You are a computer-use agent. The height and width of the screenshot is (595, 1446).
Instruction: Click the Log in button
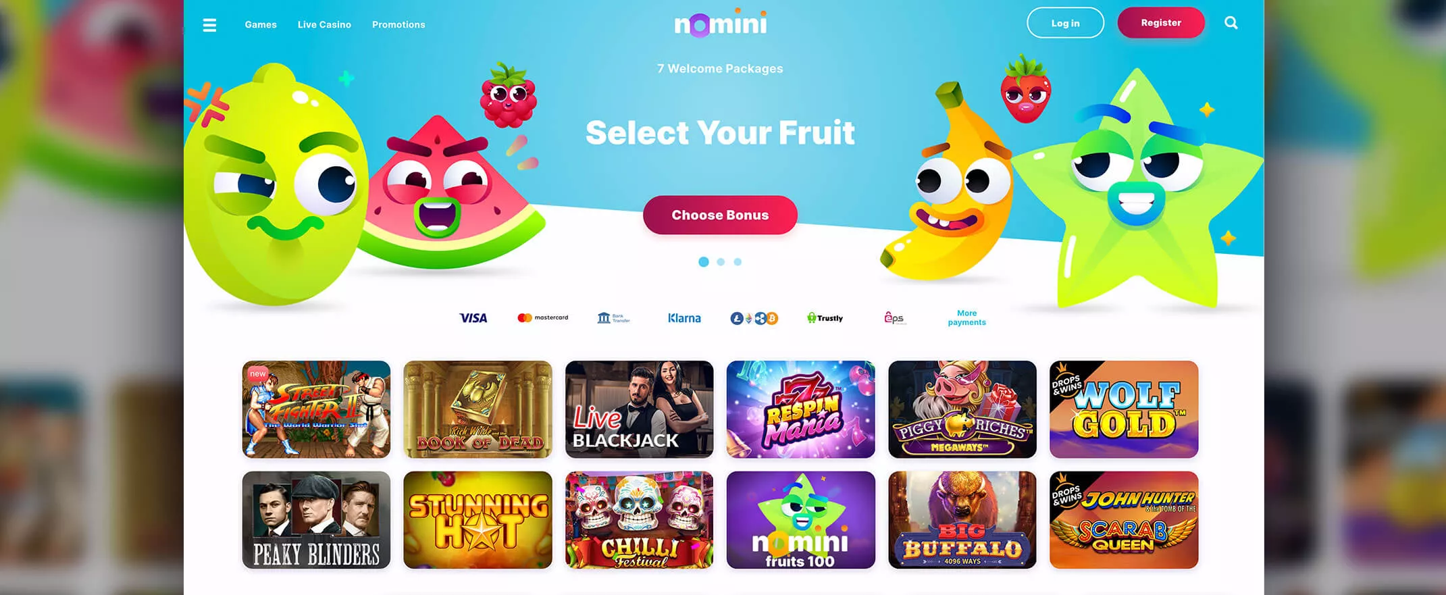tap(1066, 23)
